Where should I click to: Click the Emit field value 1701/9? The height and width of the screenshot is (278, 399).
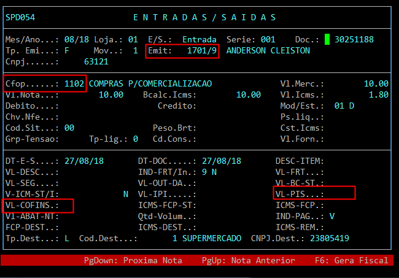click(x=202, y=50)
